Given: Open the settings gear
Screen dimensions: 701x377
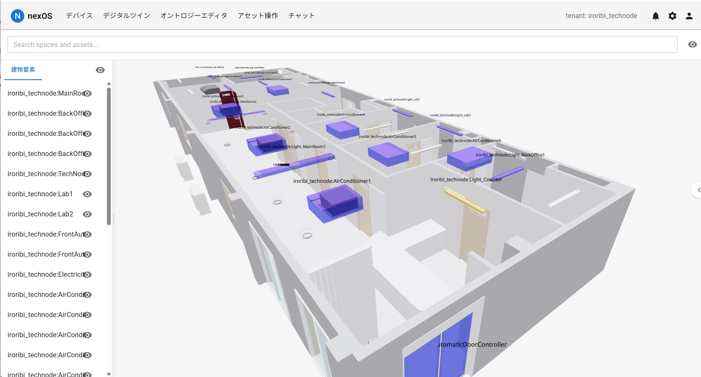Looking at the screenshot, I should 672,16.
